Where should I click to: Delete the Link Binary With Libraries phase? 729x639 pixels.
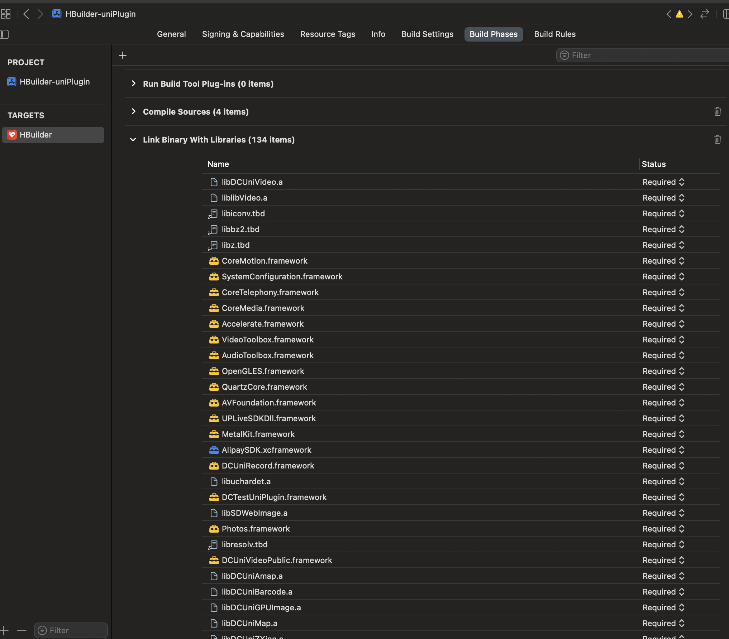pos(718,139)
